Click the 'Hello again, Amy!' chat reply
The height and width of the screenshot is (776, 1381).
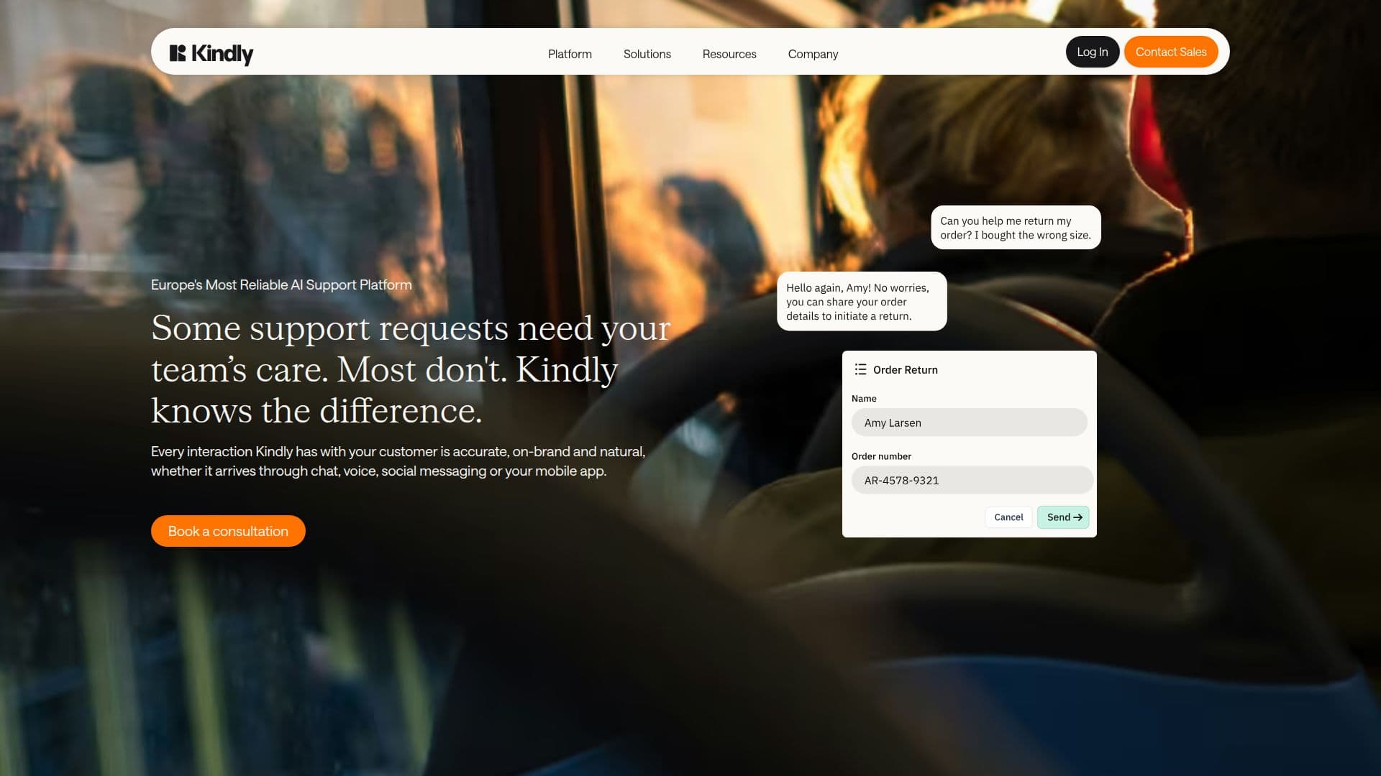click(x=862, y=302)
